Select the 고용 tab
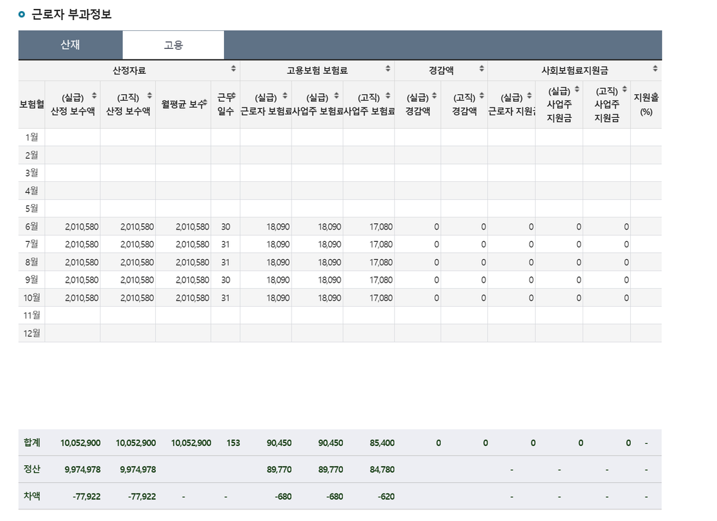 coord(173,45)
